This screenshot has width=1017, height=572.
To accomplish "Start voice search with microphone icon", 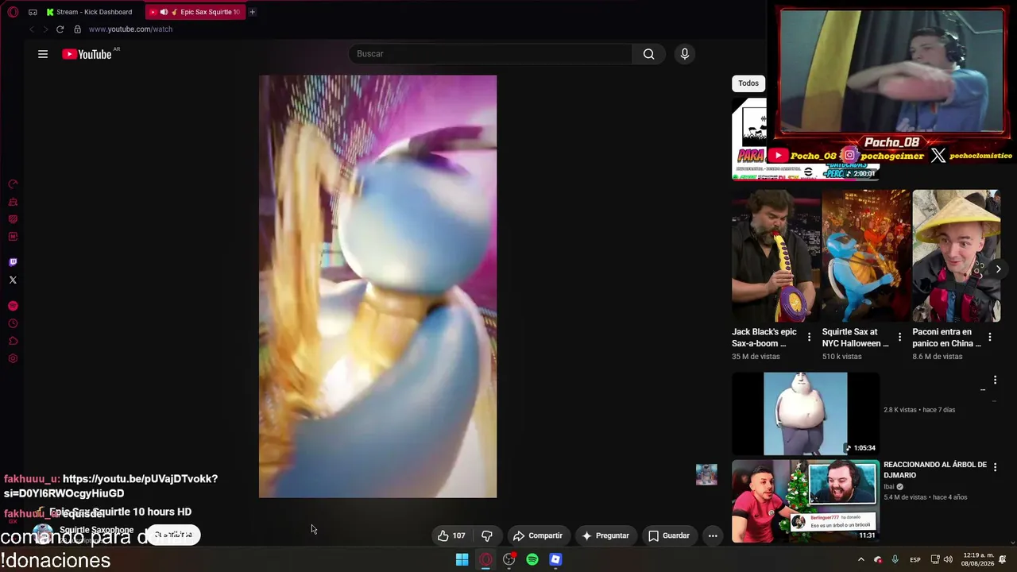I will [684, 54].
